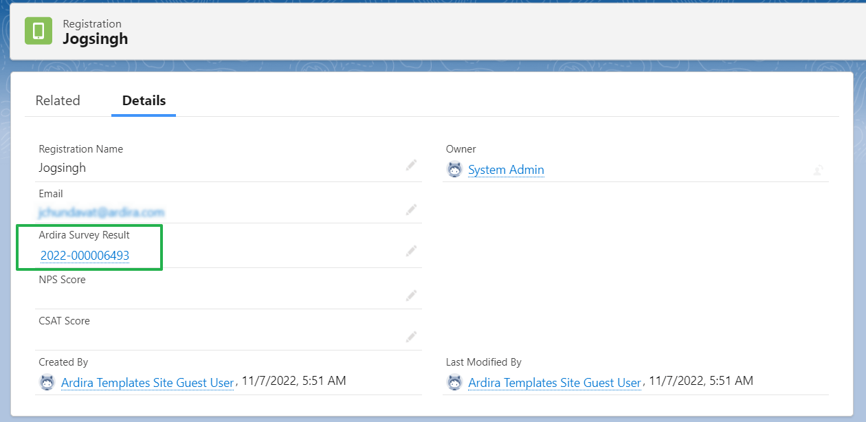The image size is (866, 422).
Task: Click the edit pencil for Registration Name
Action: [x=411, y=165]
